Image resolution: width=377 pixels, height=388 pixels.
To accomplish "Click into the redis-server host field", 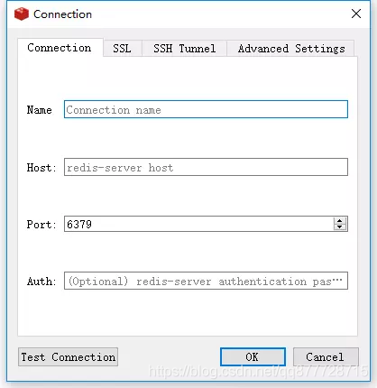I will pos(206,167).
